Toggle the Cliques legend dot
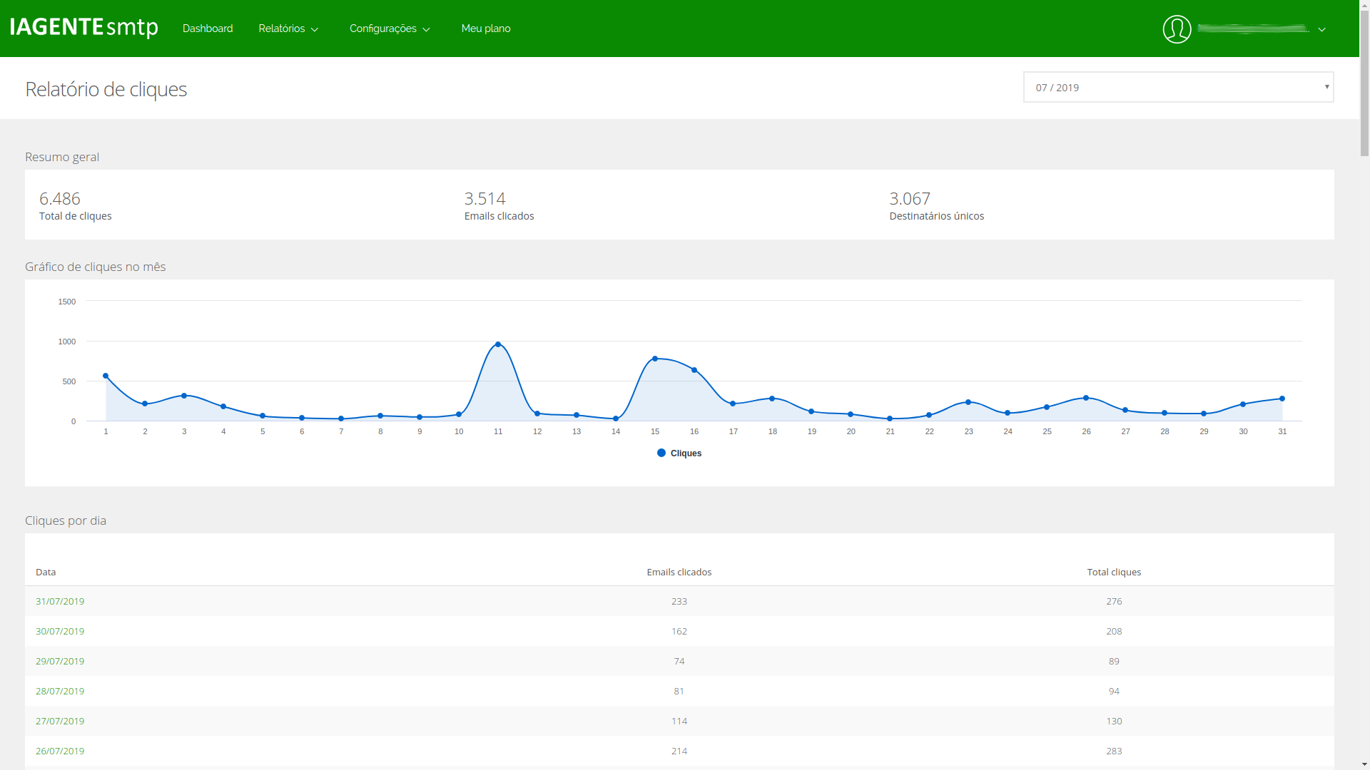Viewport: 1370px width, 770px height. 661,453
